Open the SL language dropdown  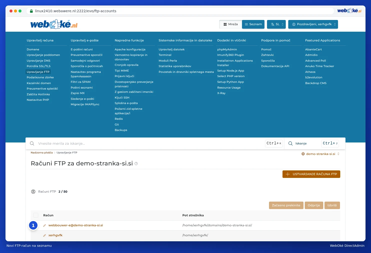(276, 24)
